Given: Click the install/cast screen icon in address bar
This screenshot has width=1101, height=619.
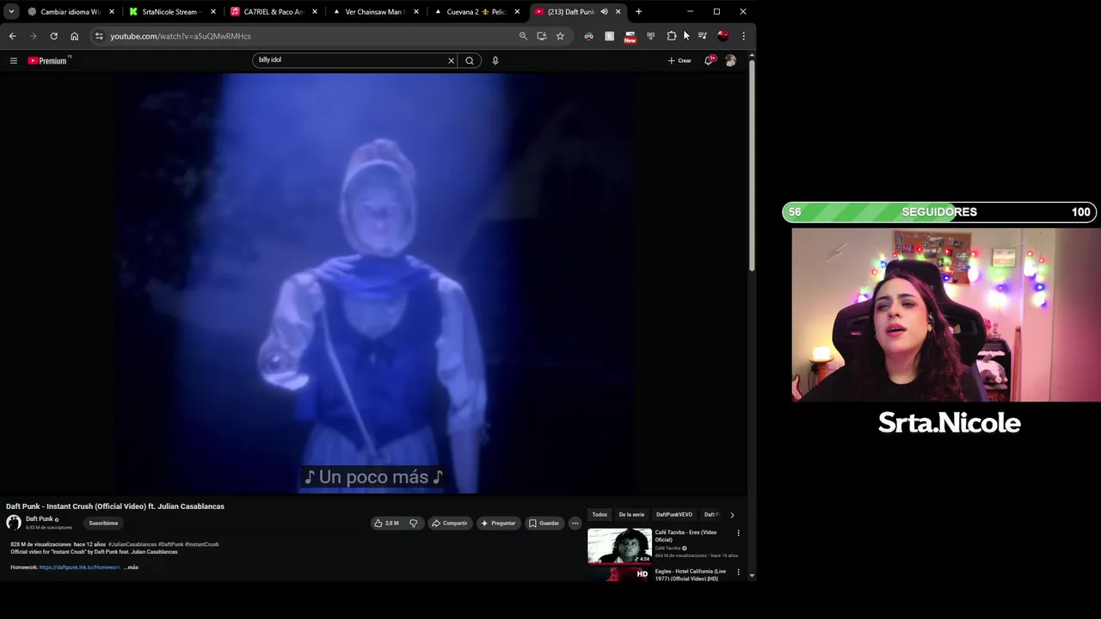Looking at the screenshot, I should (x=541, y=36).
